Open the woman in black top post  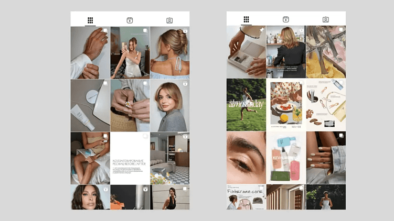pos(170,197)
